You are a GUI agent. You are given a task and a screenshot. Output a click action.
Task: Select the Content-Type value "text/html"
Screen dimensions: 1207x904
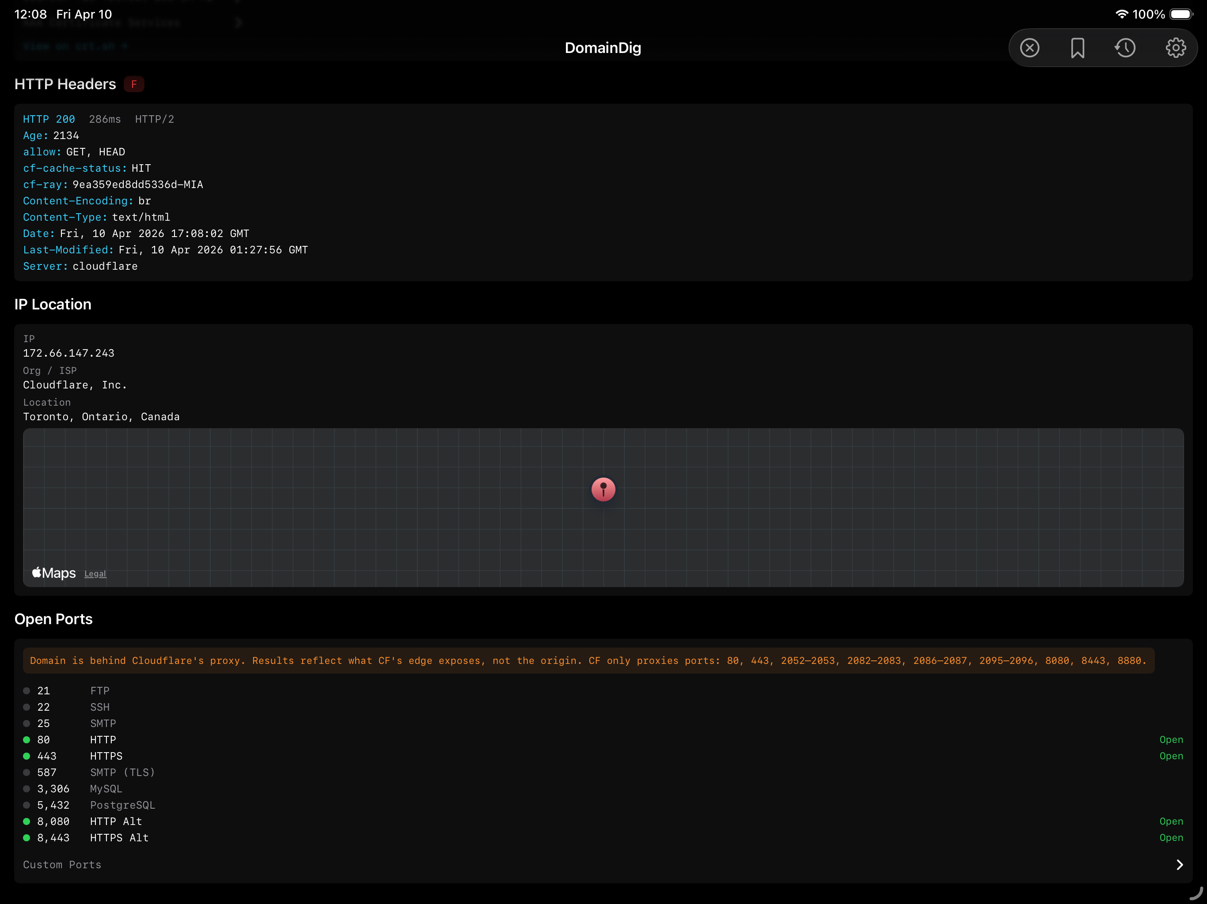141,217
